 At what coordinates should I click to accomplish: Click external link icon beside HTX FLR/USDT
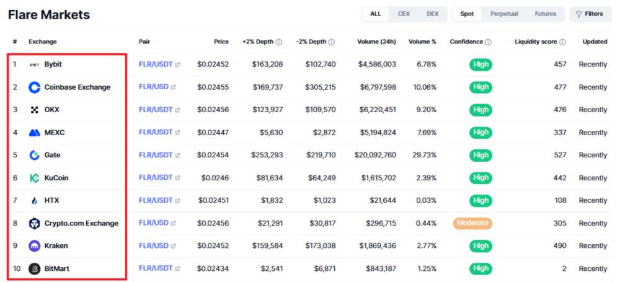tap(177, 201)
